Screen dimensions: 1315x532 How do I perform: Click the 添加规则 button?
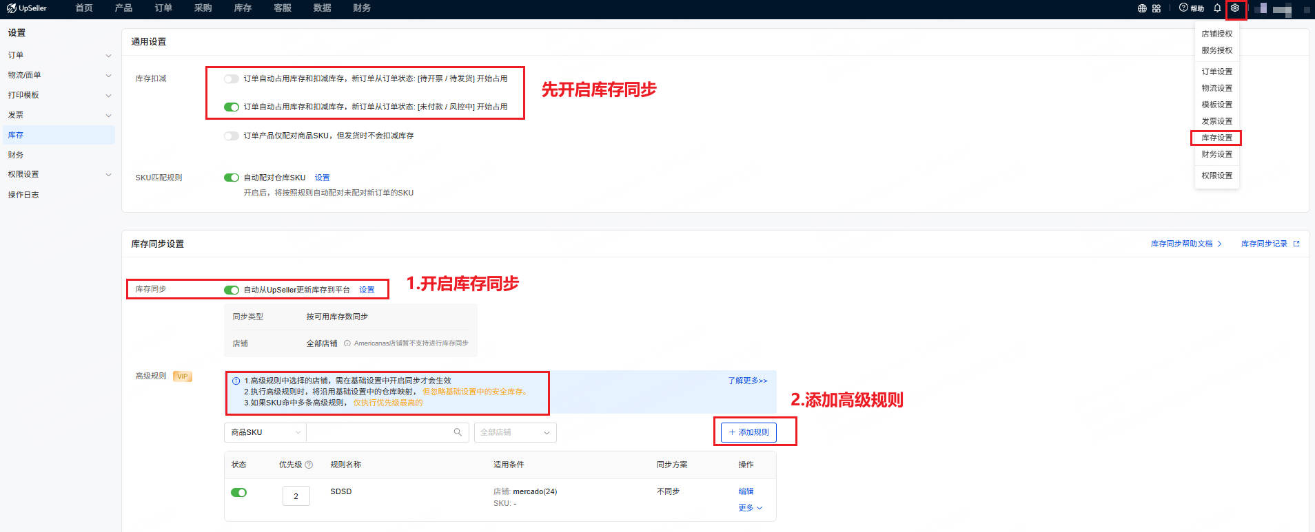[748, 432]
